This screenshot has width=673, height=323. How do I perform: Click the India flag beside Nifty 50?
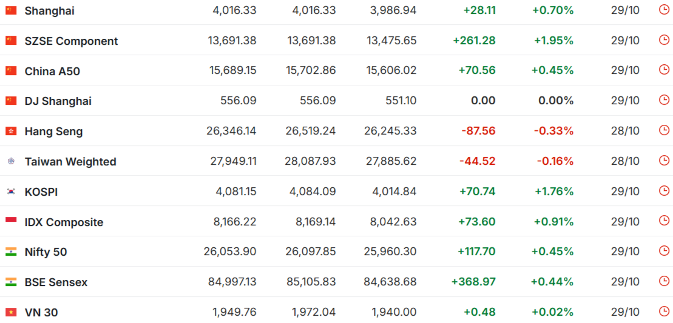coord(11,251)
